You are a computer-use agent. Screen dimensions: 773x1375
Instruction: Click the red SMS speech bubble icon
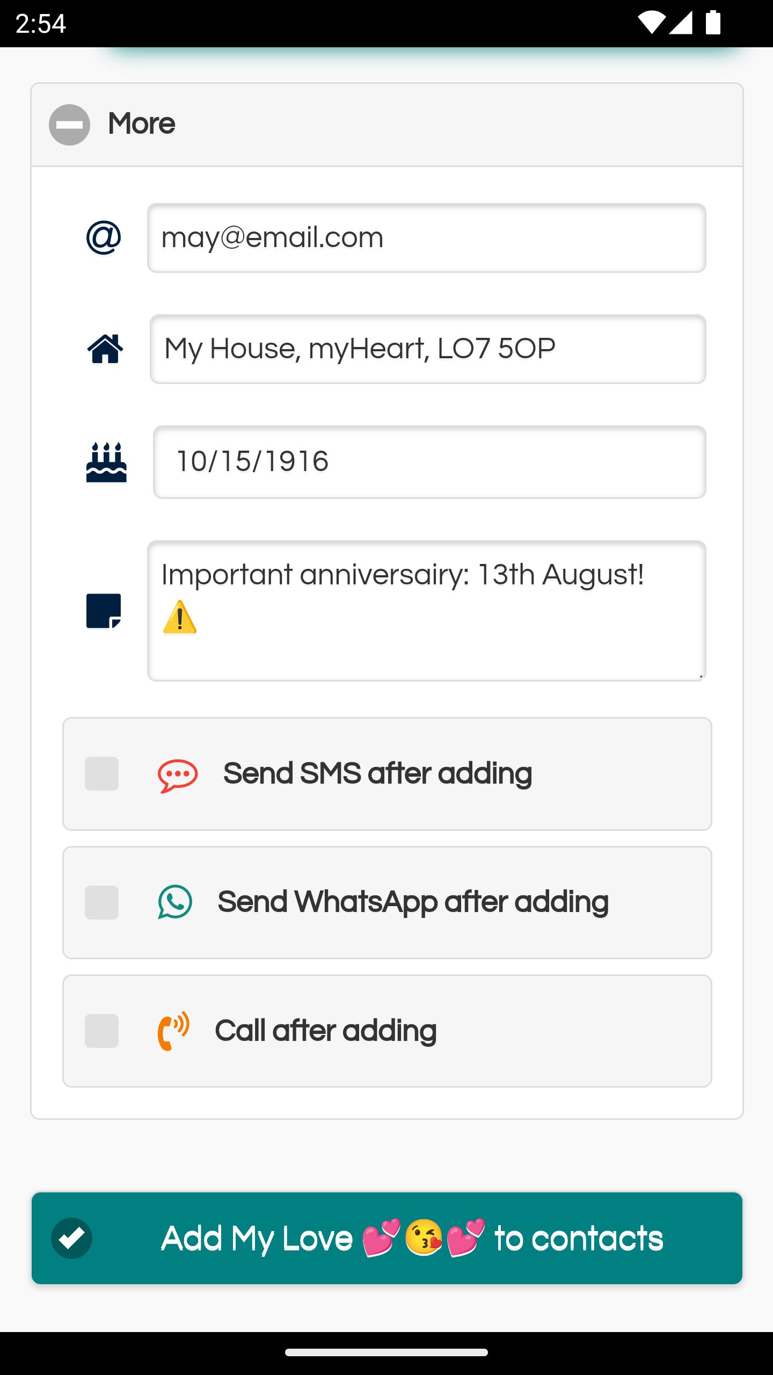(178, 775)
